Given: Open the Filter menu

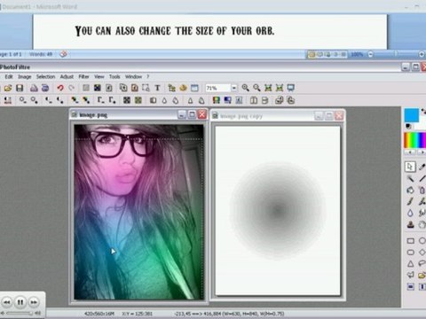Looking at the screenshot, I should point(83,76).
